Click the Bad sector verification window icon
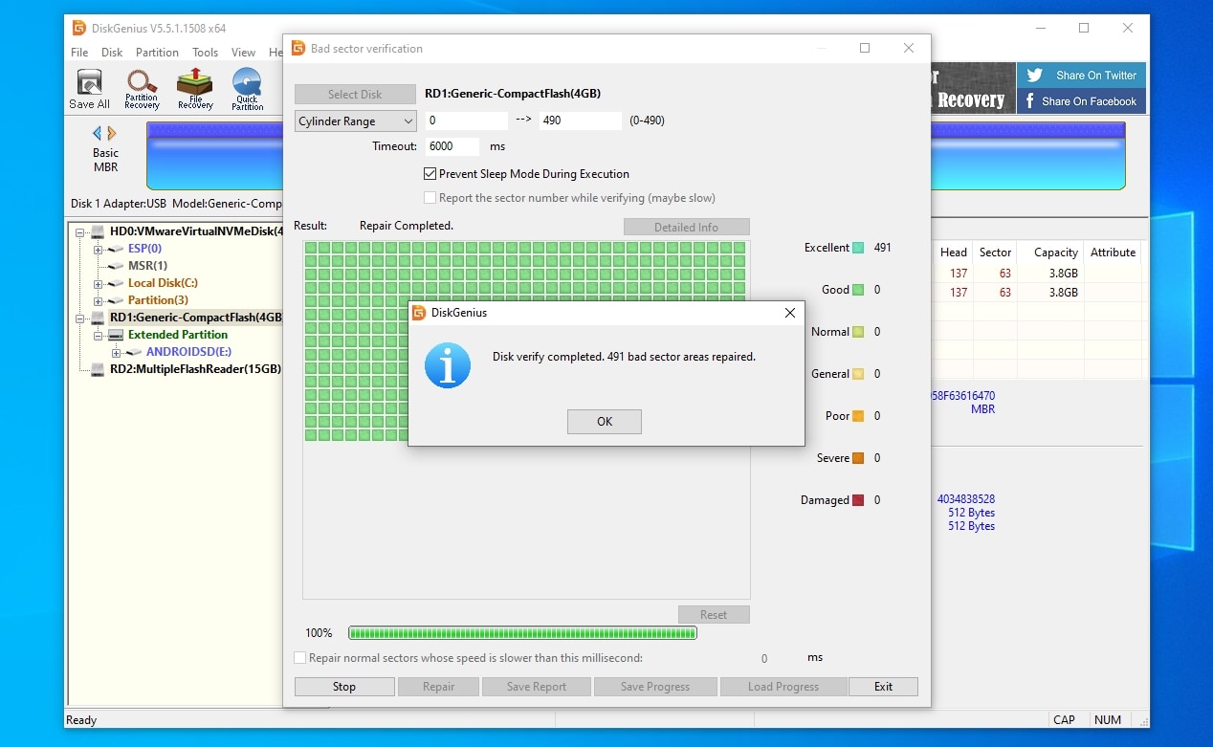 point(298,48)
